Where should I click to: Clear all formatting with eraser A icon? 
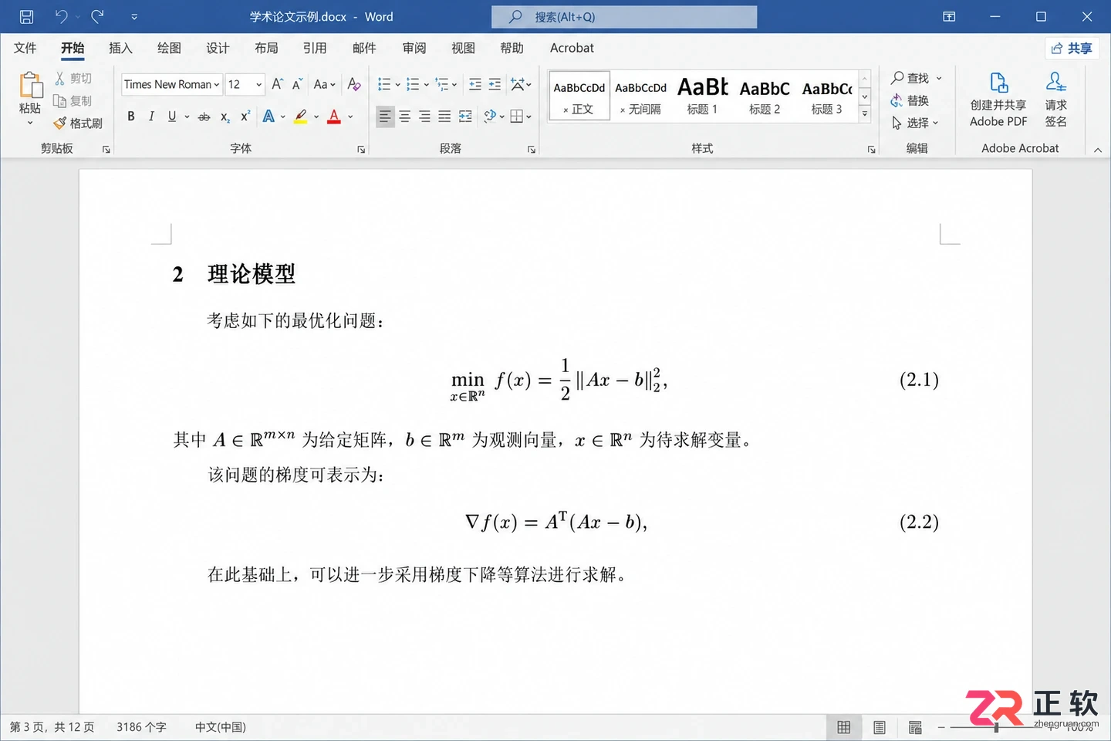coord(354,84)
